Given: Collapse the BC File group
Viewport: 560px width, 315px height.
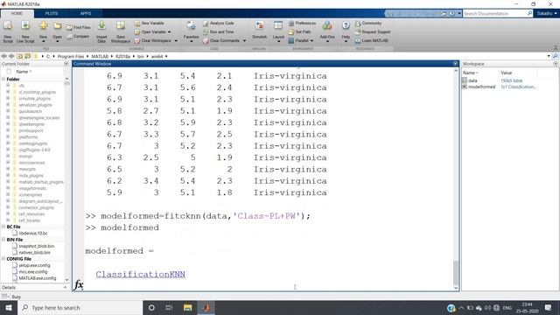Looking at the screenshot, I should (3, 227).
